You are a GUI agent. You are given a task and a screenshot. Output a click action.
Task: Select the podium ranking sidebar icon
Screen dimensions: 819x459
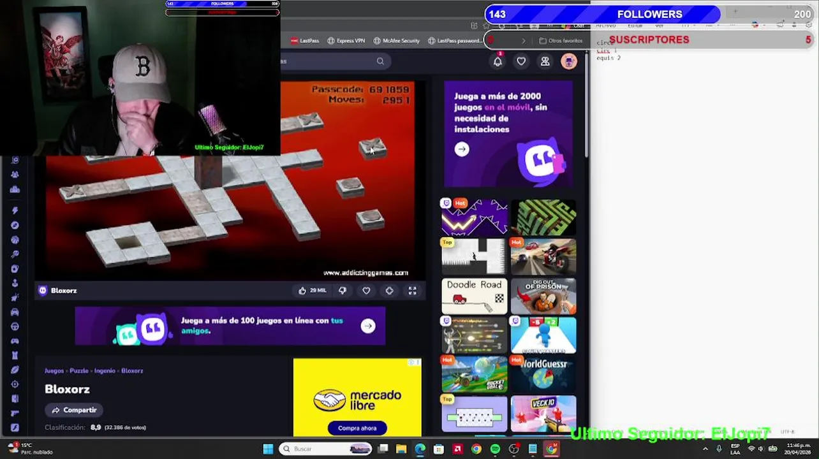pos(15,189)
